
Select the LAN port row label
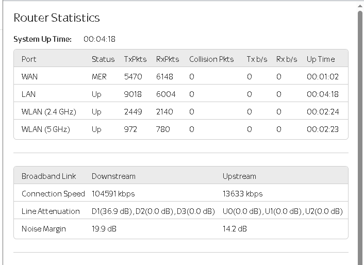click(x=28, y=94)
